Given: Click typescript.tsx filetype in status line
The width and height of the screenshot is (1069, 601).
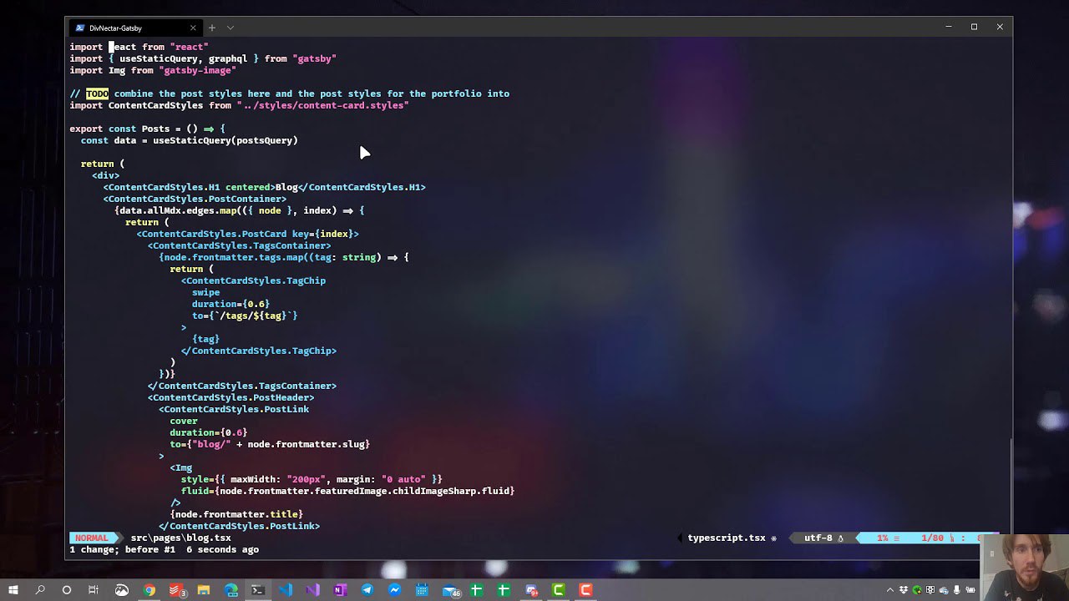Looking at the screenshot, I should 726,538.
